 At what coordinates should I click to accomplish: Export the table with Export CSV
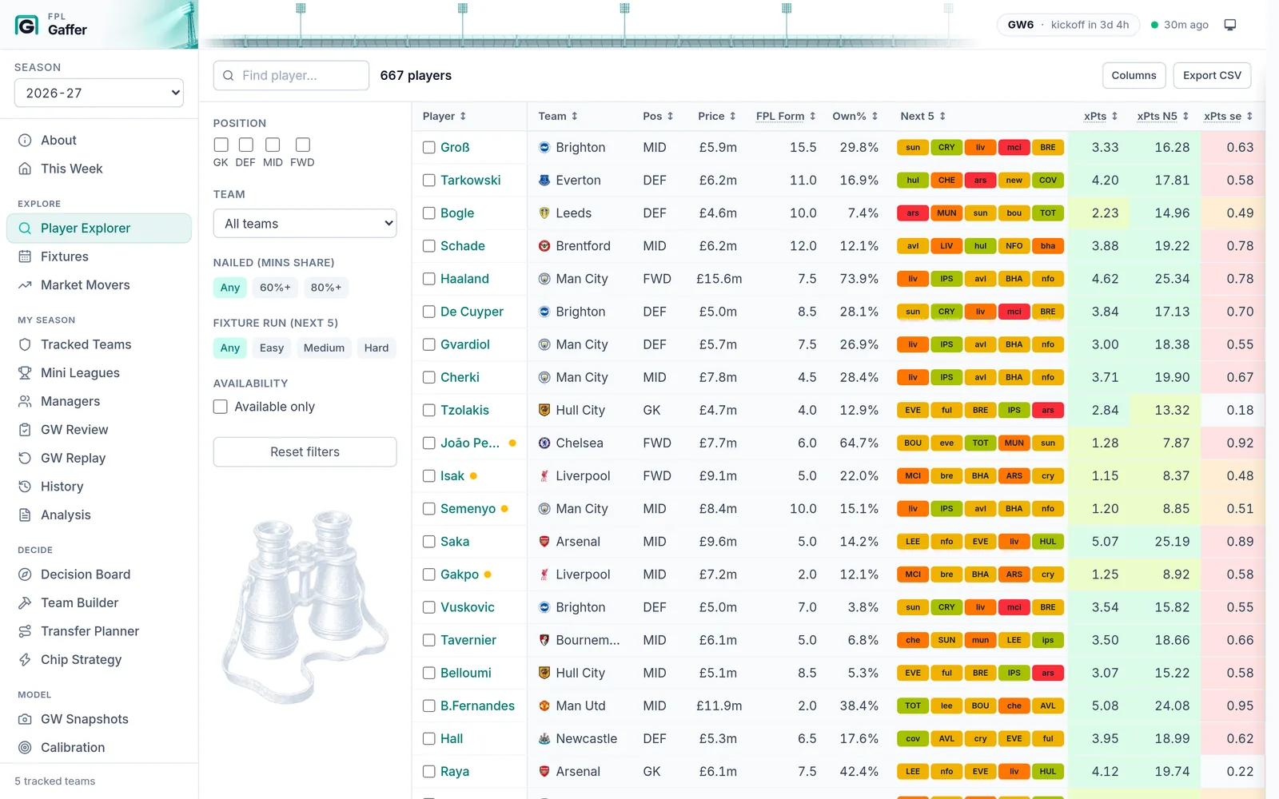[x=1212, y=76]
